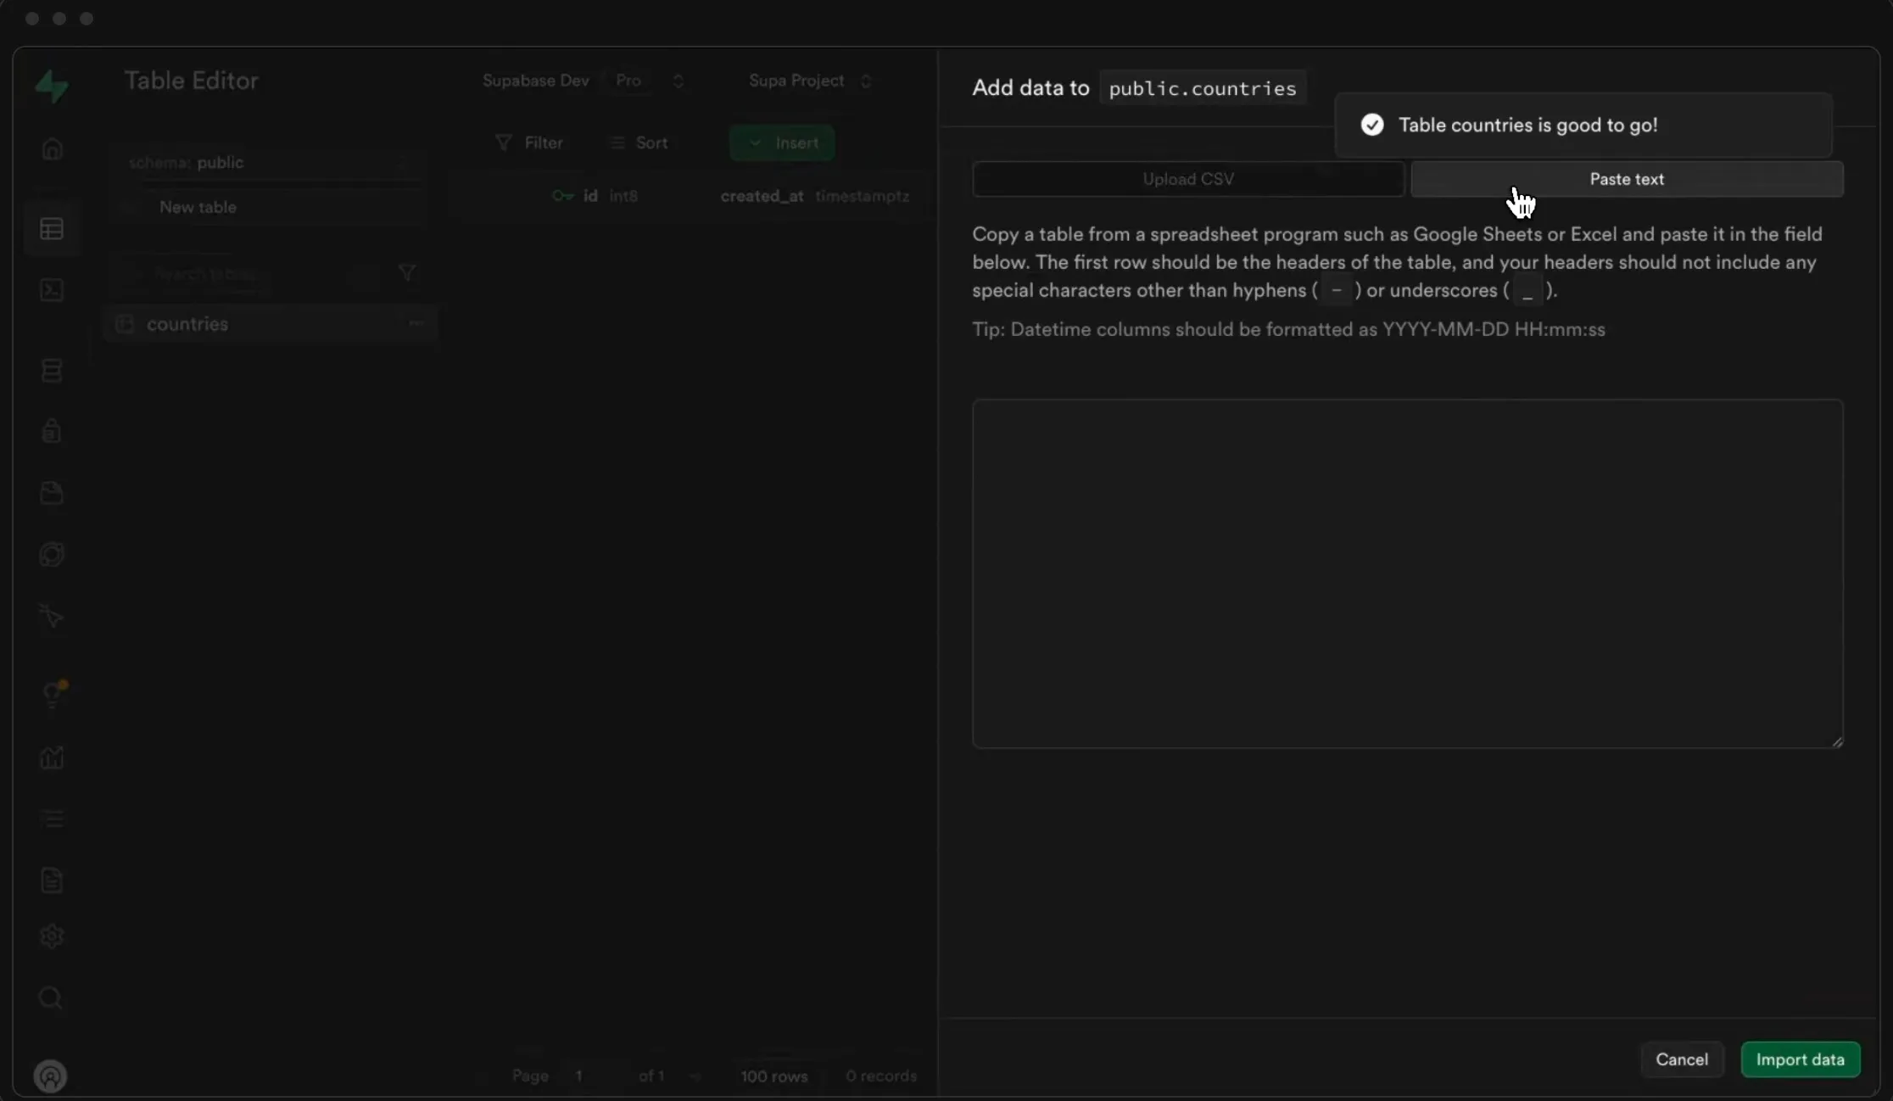Viewport: 1893px width, 1101px height.
Task: Click the Table Editor heading
Action: (x=192, y=81)
